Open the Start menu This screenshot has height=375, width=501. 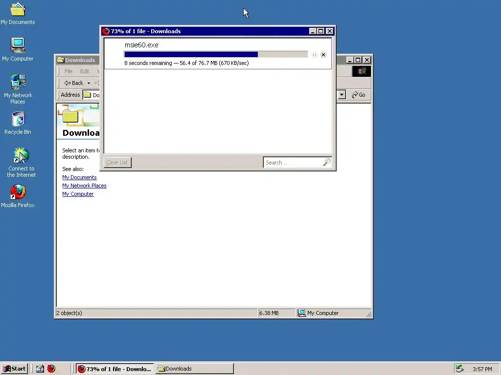click(x=14, y=369)
